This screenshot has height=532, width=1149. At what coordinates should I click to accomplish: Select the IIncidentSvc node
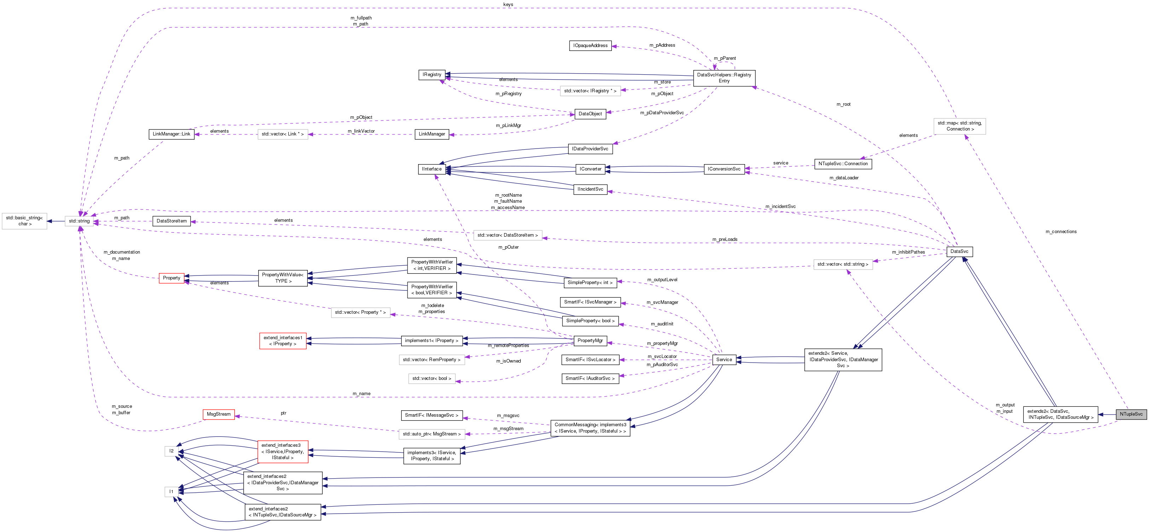(590, 189)
